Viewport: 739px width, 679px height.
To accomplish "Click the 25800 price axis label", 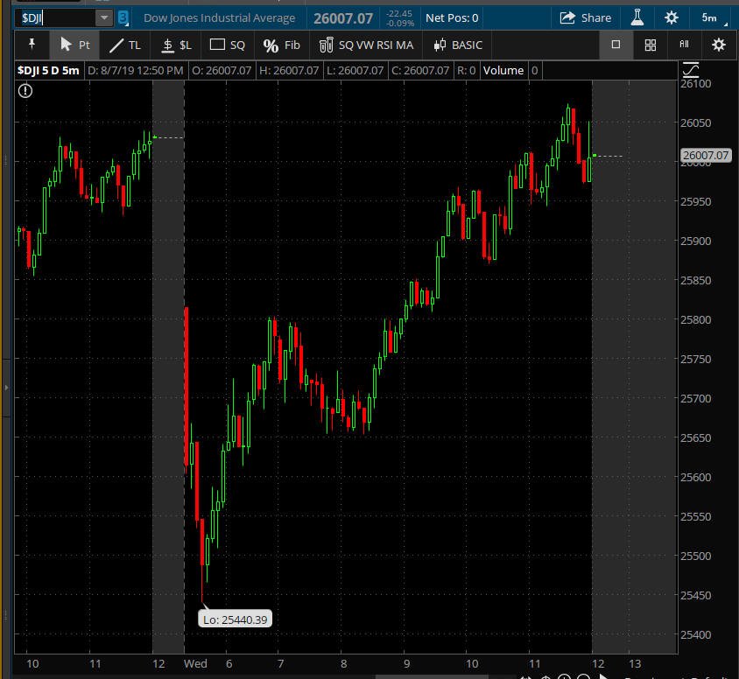I will 695,319.
